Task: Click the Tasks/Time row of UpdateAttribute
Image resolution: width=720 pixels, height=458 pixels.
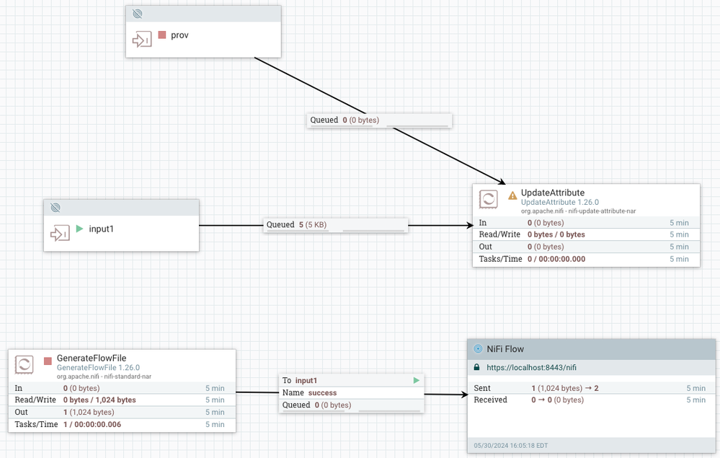Action: [586, 259]
